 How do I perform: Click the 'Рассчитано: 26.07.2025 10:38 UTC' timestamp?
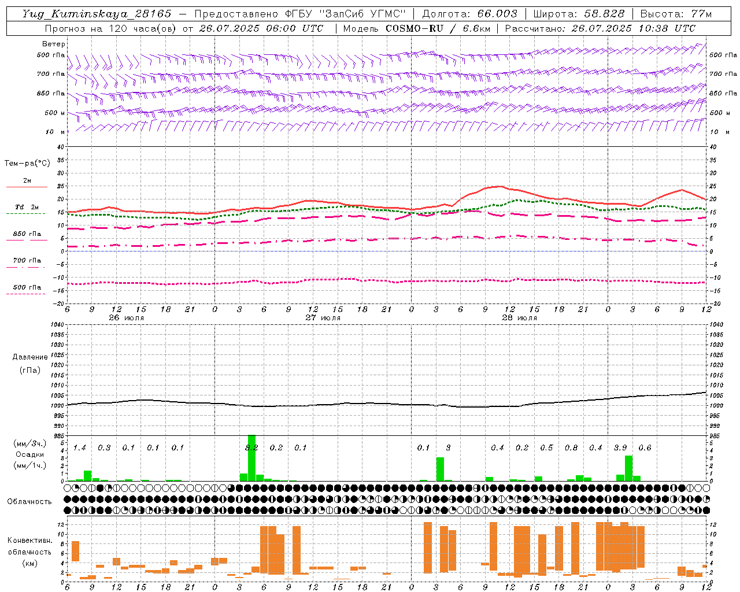[600, 28]
